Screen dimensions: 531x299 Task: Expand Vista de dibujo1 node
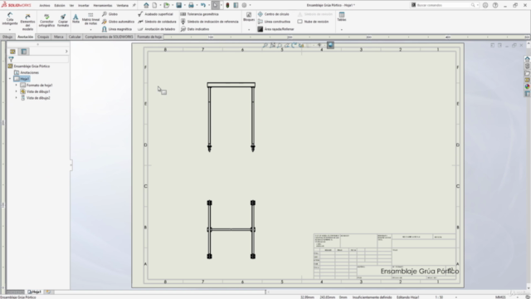pos(16,91)
